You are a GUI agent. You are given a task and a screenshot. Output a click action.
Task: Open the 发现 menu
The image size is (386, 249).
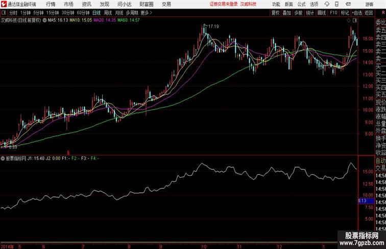pos(104,4)
